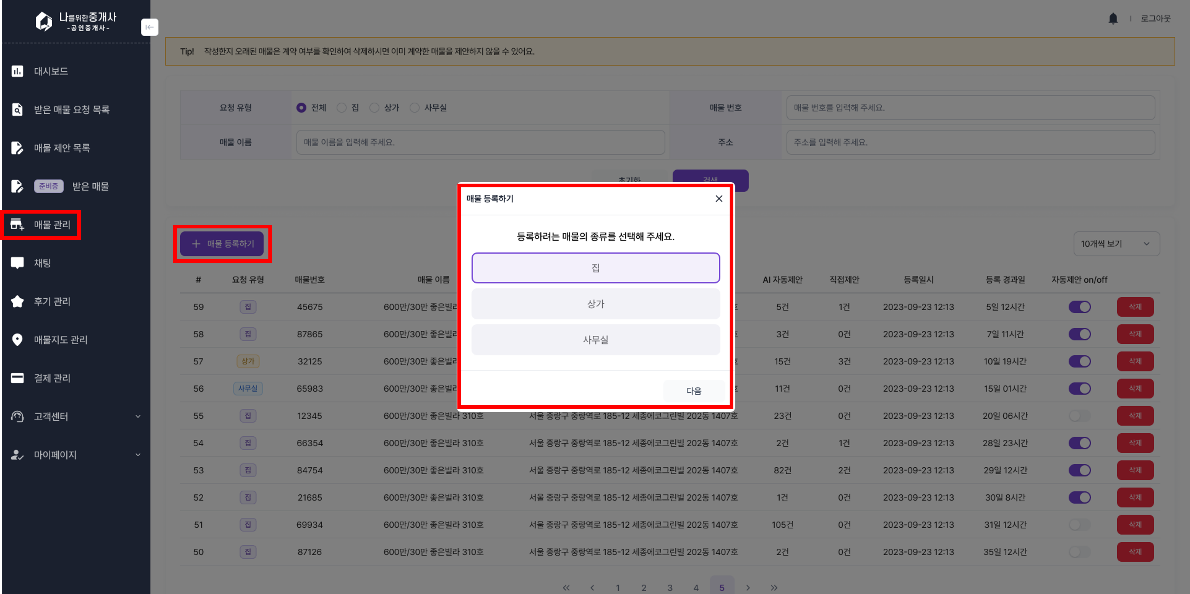Click the 다음 button in dialog
This screenshot has height=594, width=1190.
(693, 391)
